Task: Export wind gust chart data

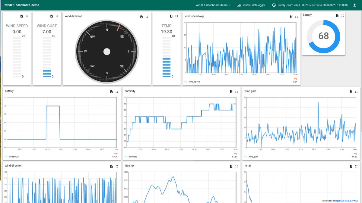Action: 351,92
